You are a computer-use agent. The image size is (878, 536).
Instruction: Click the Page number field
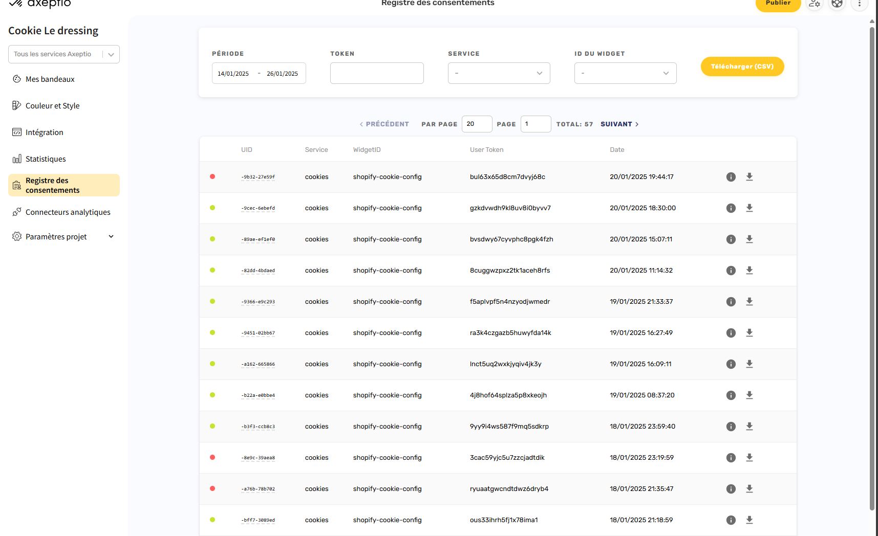click(x=536, y=124)
